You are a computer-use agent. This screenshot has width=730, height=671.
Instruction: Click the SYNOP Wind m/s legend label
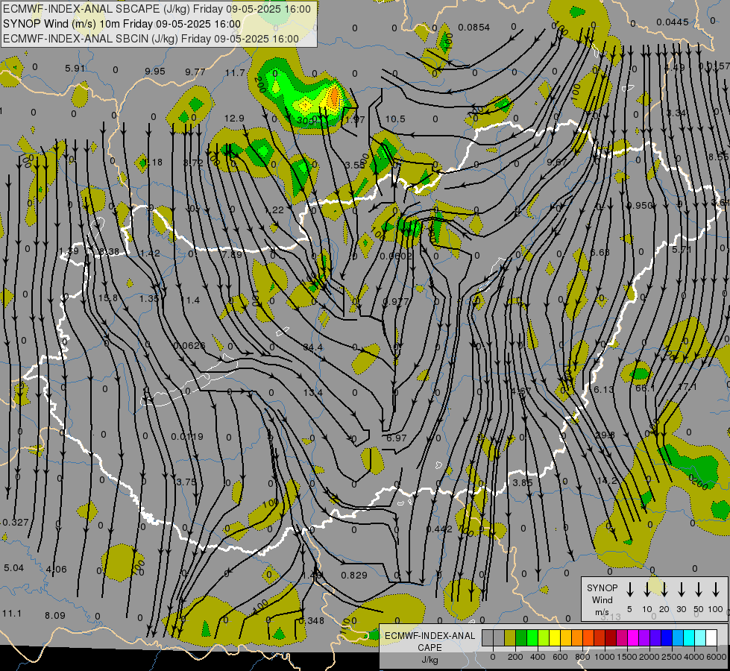(602, 599)
